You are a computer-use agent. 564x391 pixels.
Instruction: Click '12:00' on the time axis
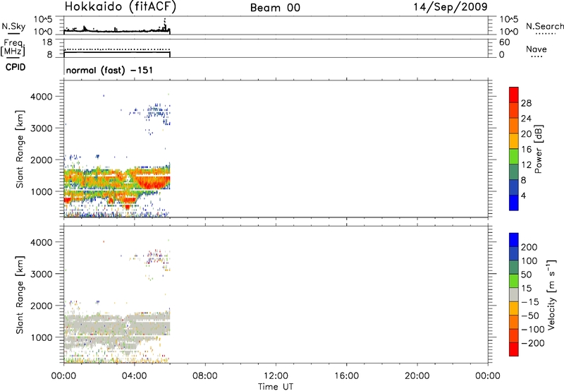[276, 376]
